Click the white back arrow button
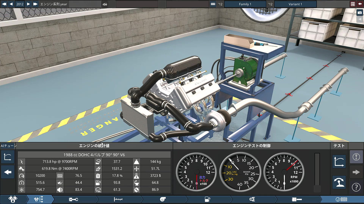The height and width of the screenshot is (204, 364). tap(8, 172)
